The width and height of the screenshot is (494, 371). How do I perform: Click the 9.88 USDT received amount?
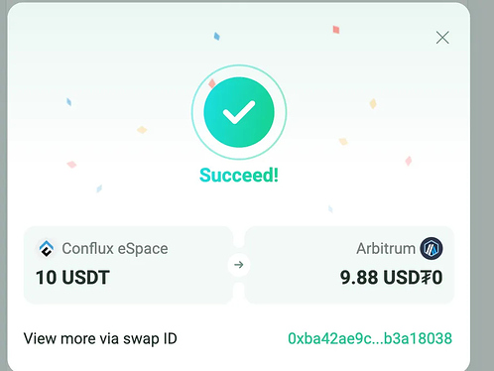coord(391,277)
